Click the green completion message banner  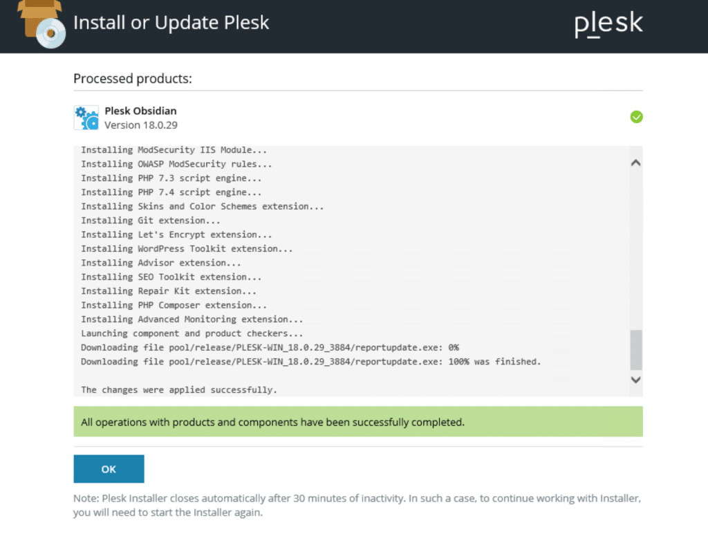357,421
